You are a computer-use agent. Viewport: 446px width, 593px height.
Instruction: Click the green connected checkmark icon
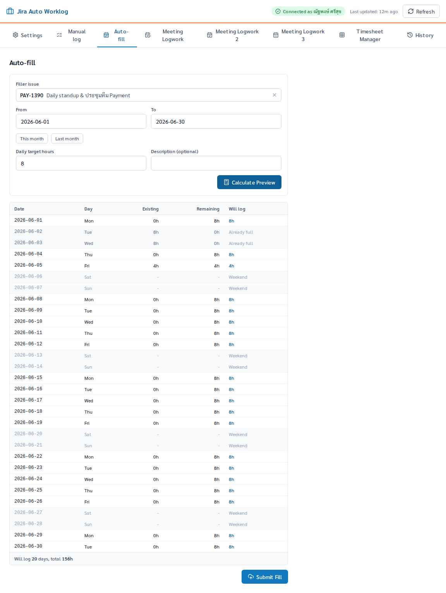(x=278, y=12)
